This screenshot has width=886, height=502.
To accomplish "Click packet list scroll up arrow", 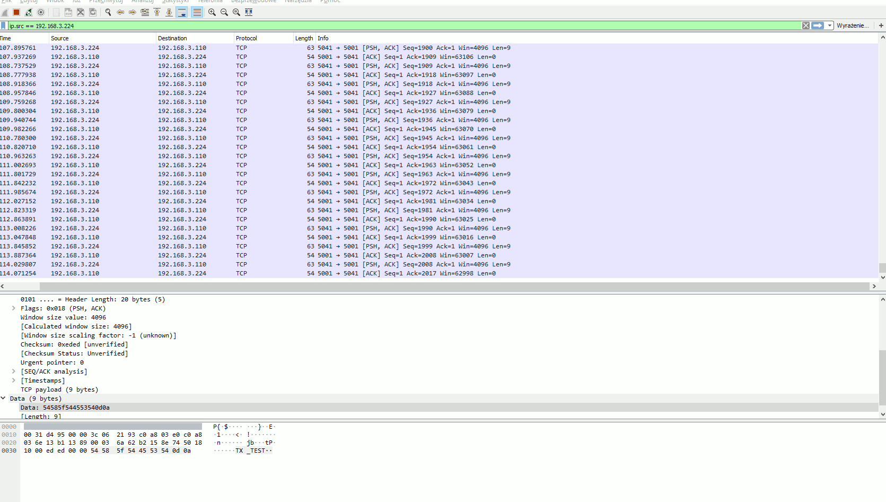I will coord(882,38).
